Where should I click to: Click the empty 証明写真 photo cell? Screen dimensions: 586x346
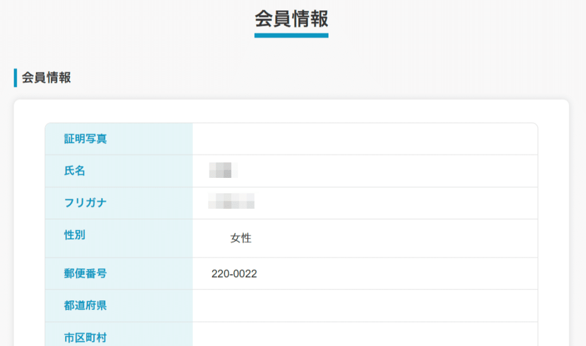pos(365,138)
